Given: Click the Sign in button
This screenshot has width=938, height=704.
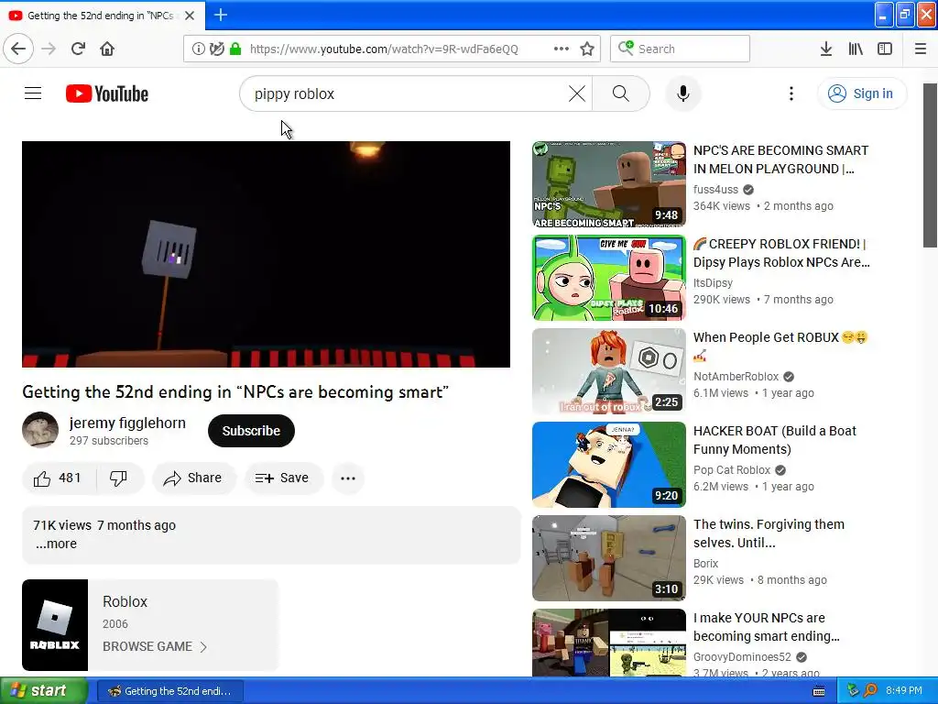Looking at the screenshot, I should pos(862,93).
